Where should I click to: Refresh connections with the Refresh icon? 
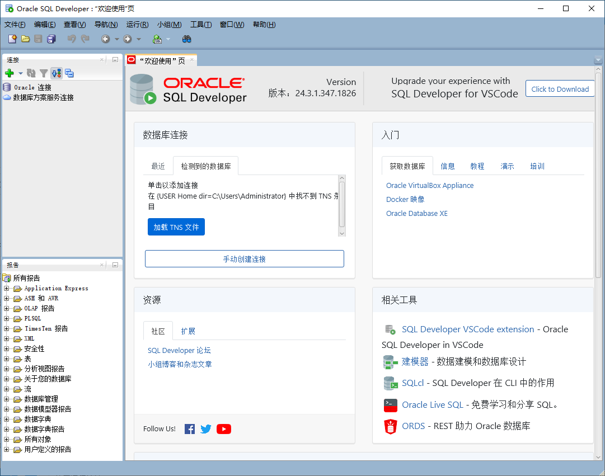point(31,73)
